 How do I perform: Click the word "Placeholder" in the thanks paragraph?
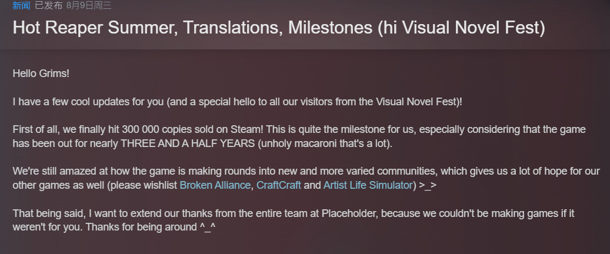coord(349,213)
